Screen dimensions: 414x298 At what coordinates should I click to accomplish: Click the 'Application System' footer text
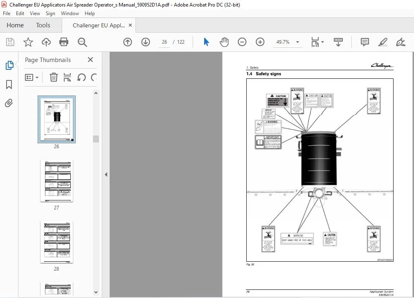point(381,292)
